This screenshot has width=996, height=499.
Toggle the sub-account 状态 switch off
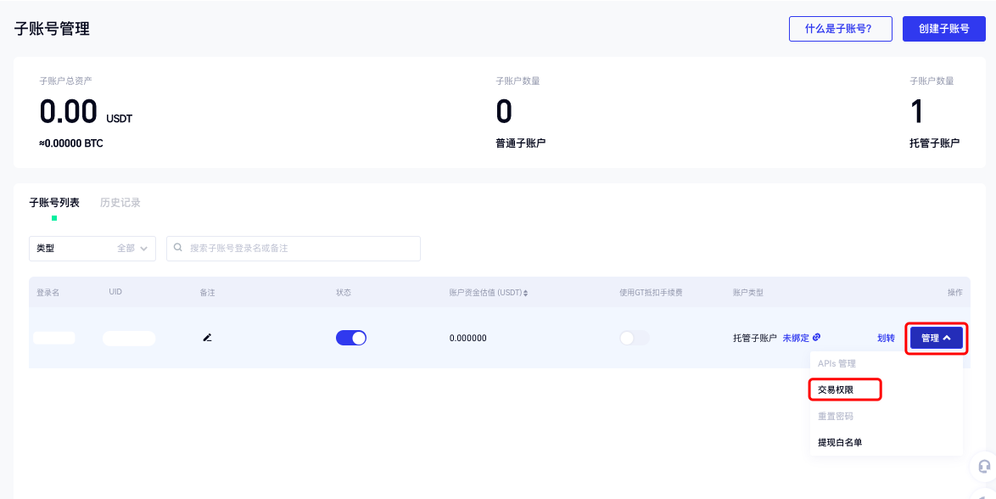pyautogui.click(x=351, y=338)
